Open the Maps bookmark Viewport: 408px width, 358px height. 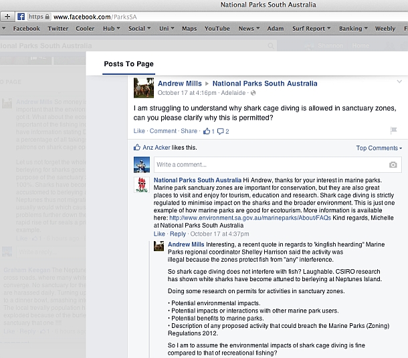coord(189,29)
